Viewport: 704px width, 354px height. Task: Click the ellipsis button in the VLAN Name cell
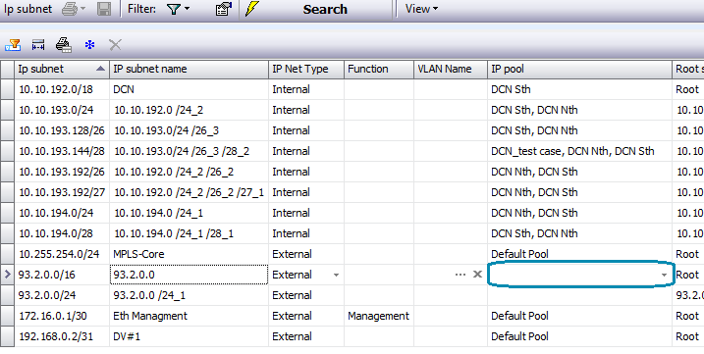pos(460,275)
